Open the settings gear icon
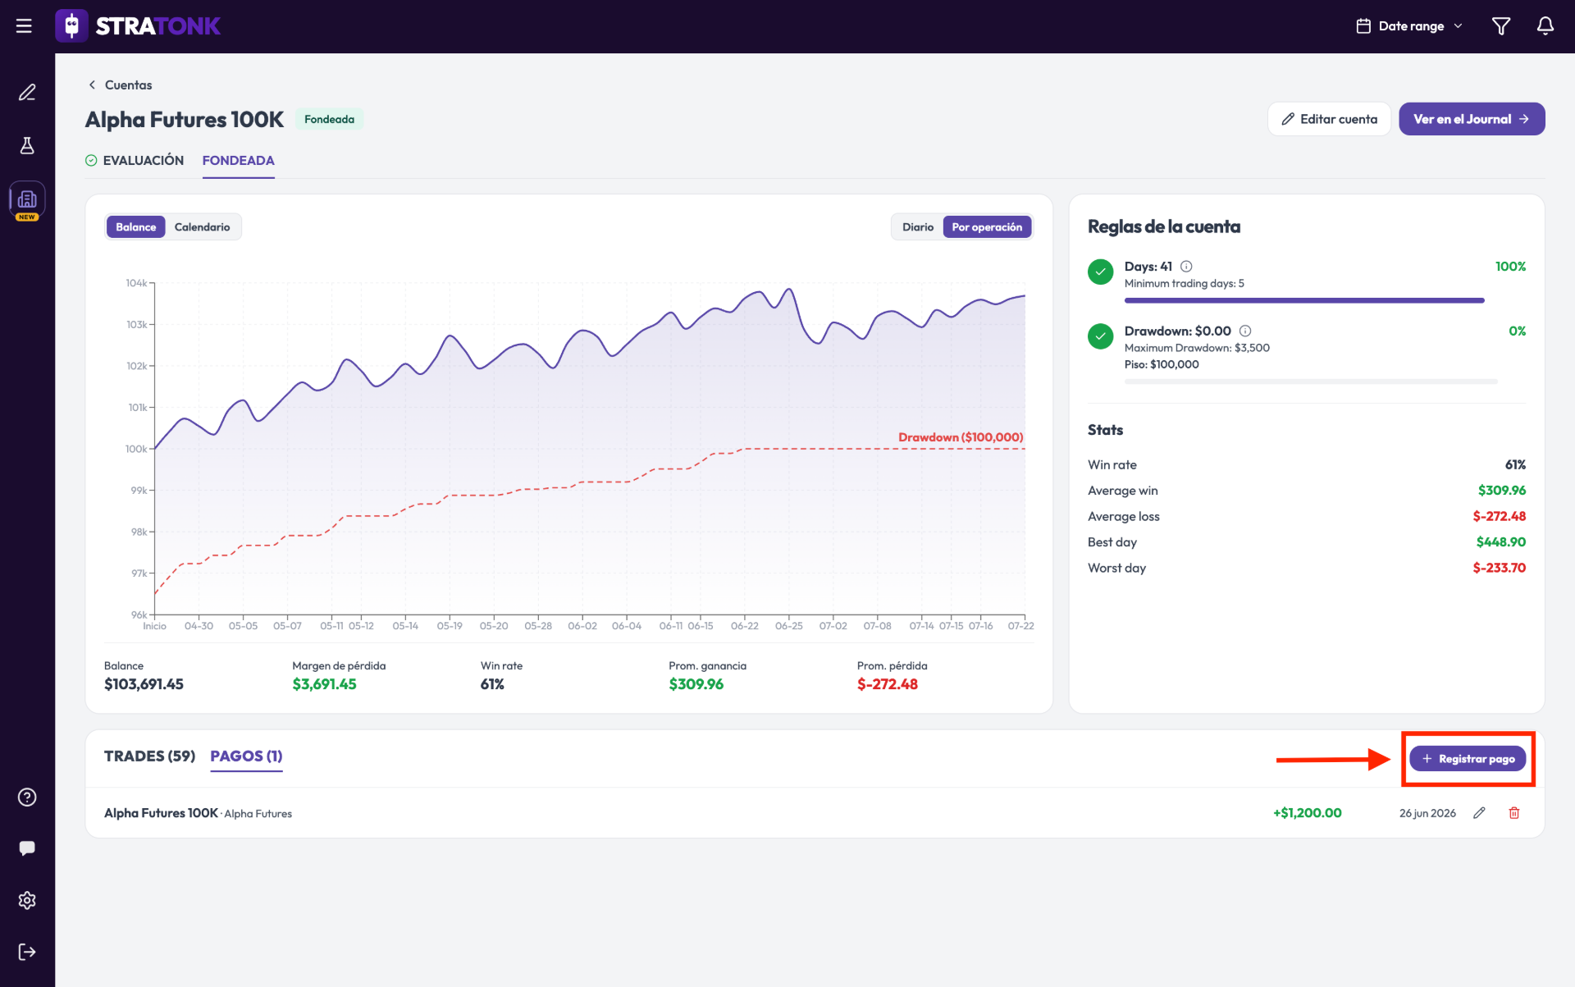The height and width of the screenshot is (987, 1575). (27, 900)
